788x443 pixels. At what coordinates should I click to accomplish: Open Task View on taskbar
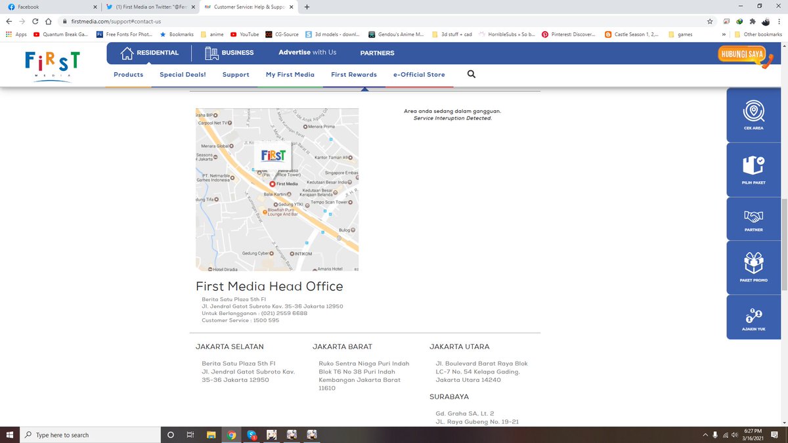click(190, 434)
